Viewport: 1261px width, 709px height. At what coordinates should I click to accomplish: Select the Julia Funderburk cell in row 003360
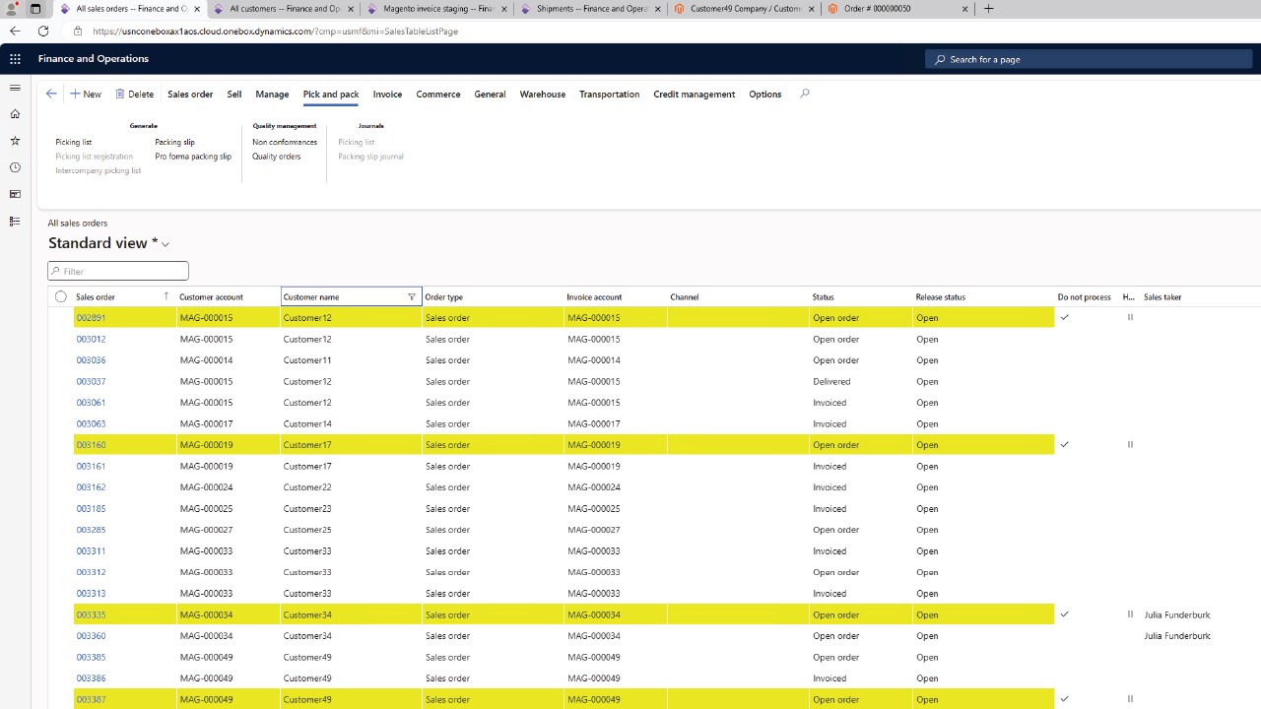click(x=1177, y=636)
